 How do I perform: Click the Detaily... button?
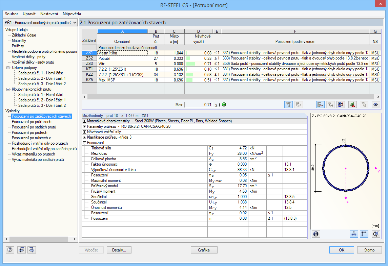[x=119, y=250]
